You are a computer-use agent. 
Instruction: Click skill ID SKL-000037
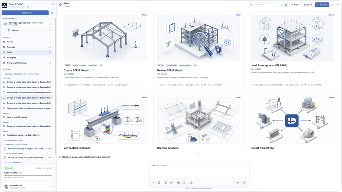point(256,69)
